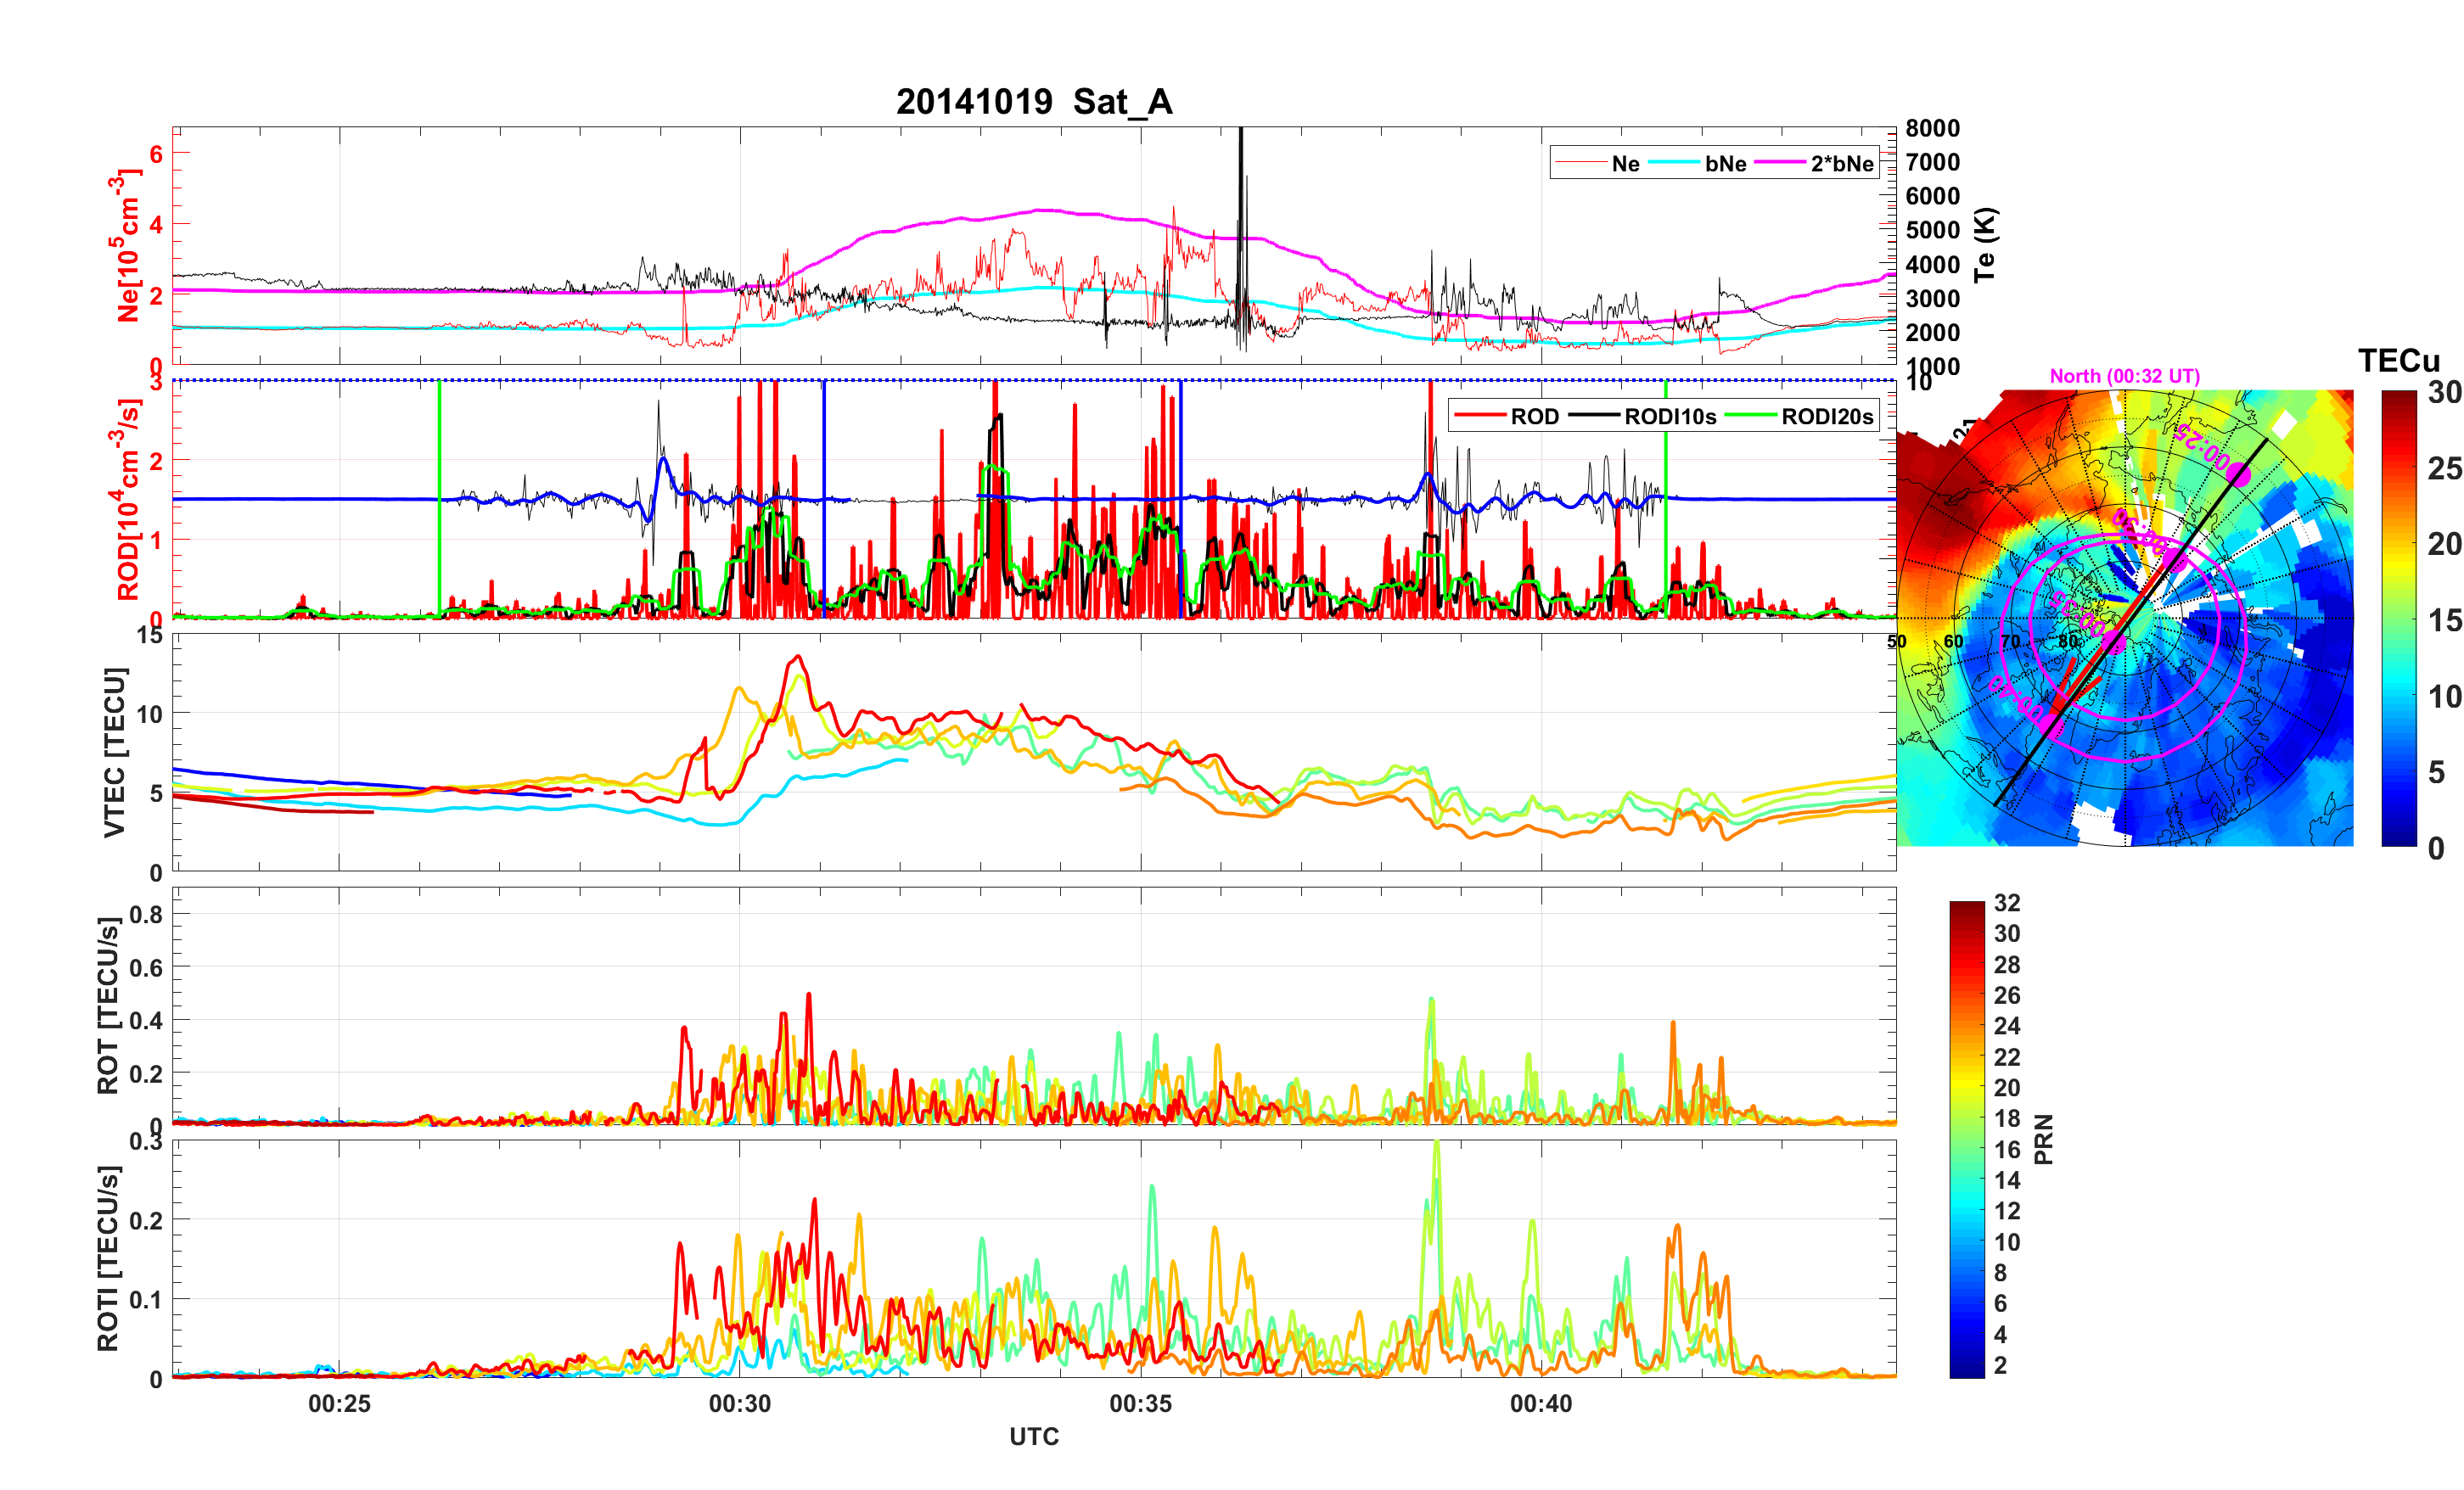Click the TECu colorbar at value 25

coord(2398,468)
